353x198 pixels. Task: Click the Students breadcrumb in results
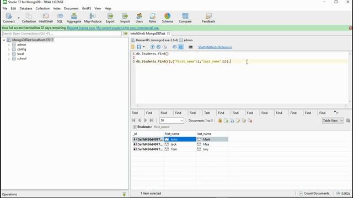click(145, 127)
